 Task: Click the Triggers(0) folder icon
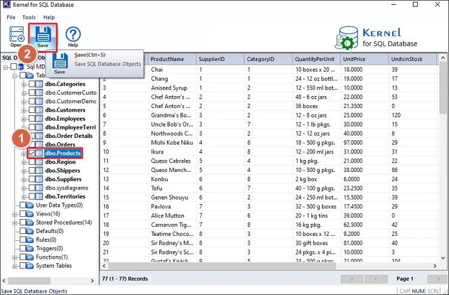[30, 248]
